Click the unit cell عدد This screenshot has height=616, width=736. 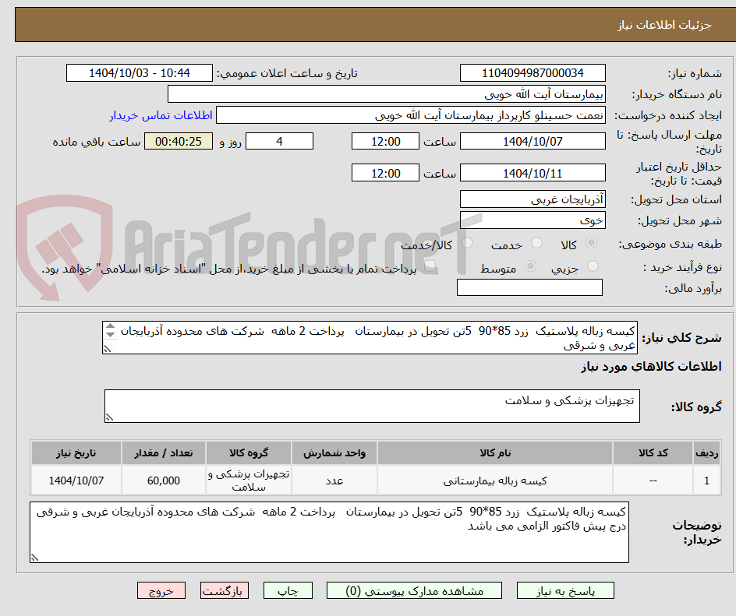coord(334,480)
